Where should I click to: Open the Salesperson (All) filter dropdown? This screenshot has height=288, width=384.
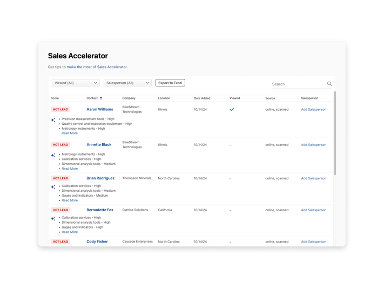(127, 83)
